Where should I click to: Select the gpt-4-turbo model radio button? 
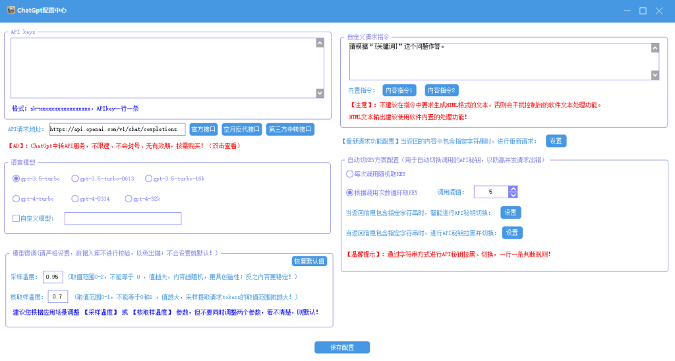click(16, 199)
